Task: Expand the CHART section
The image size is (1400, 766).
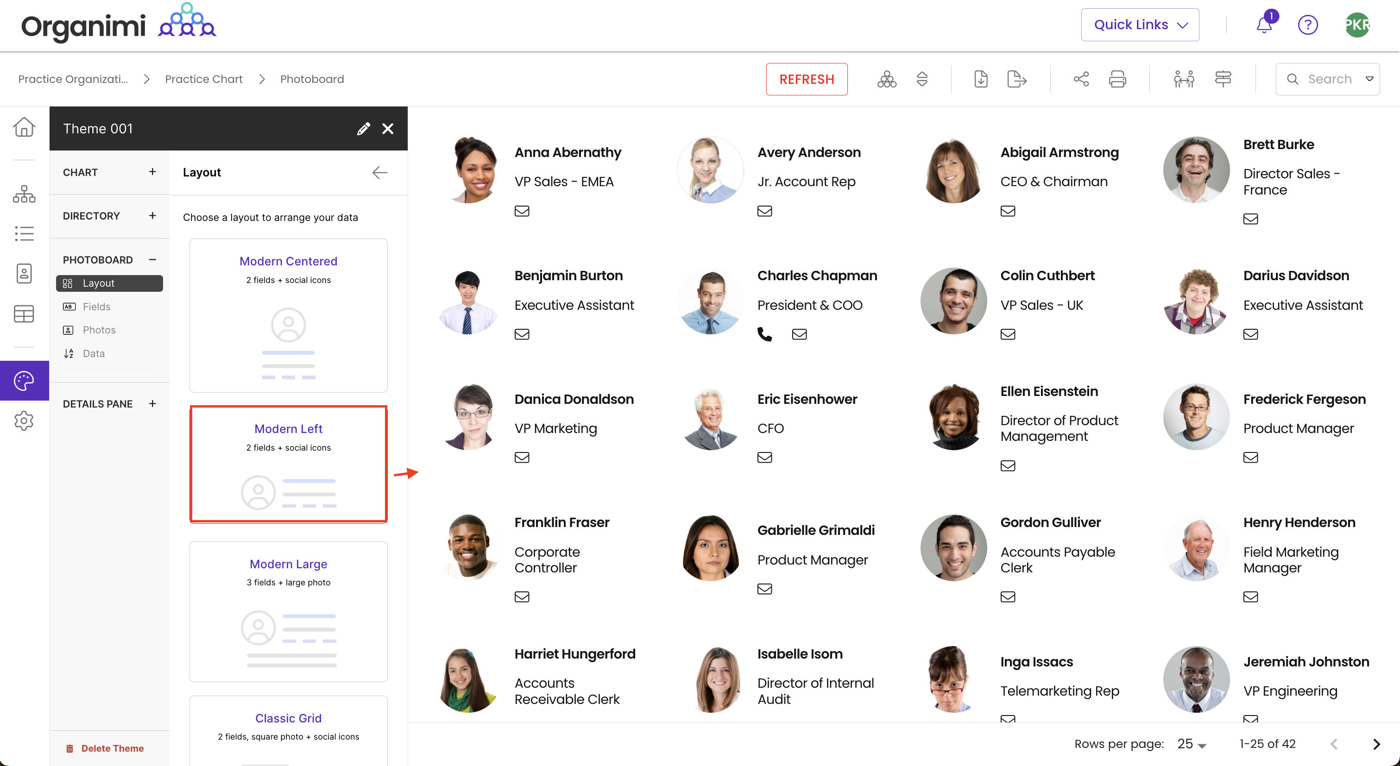Action: (152, 172)
